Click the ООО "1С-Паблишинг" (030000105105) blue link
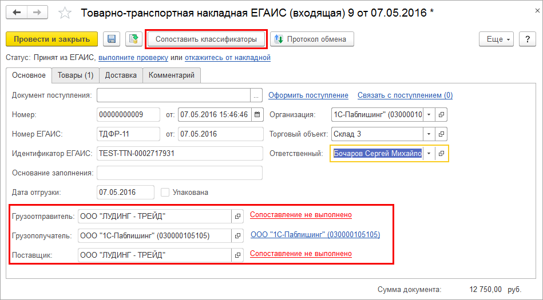This screenshot has height=300, width=543. pos(315,235)
